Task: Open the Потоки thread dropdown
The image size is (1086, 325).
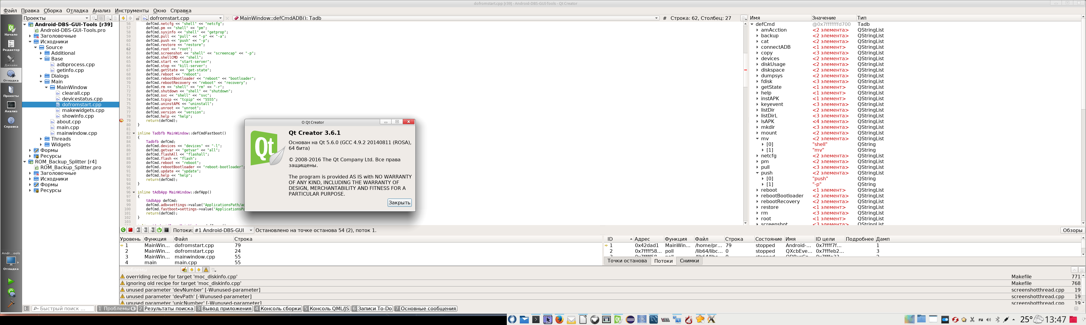Action: click(224, 231)
